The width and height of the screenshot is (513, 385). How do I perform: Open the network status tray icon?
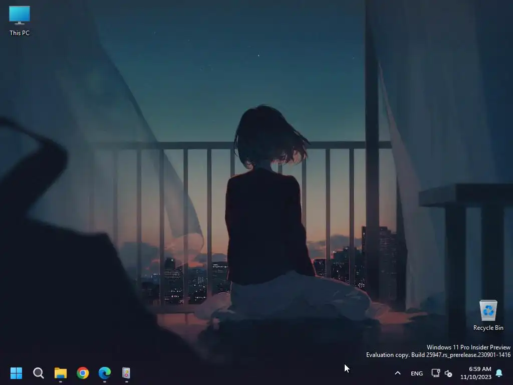tap(435, 373)
